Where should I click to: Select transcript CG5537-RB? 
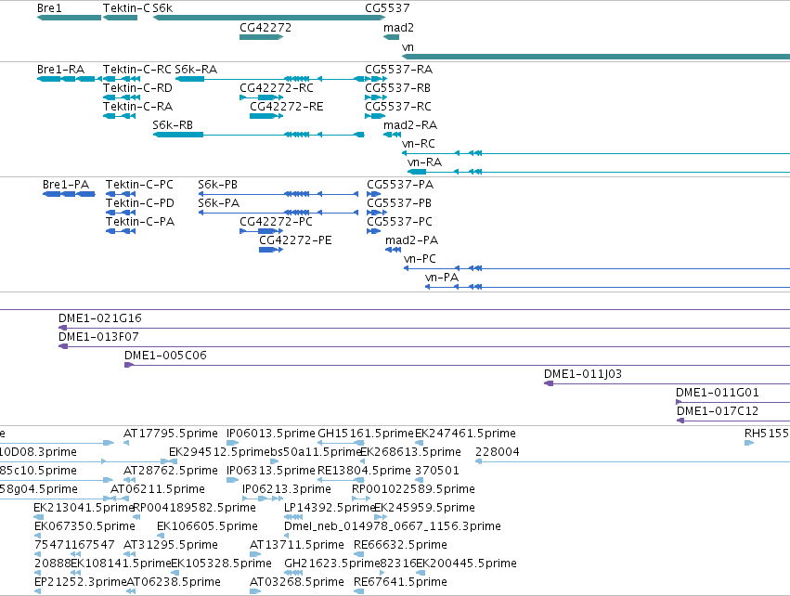pyautogui.click(x=376, y=97)
